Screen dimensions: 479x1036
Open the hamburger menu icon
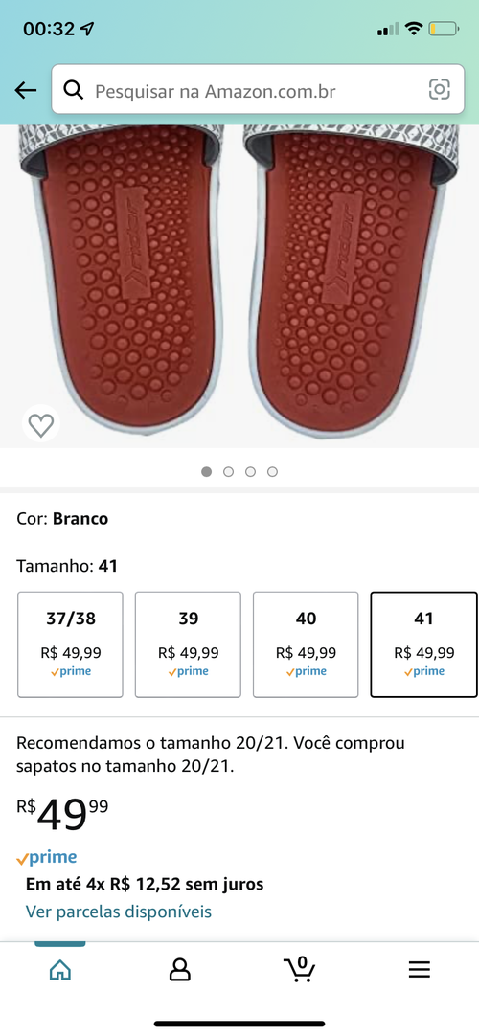pyautogui.click(x=419, y=969)
